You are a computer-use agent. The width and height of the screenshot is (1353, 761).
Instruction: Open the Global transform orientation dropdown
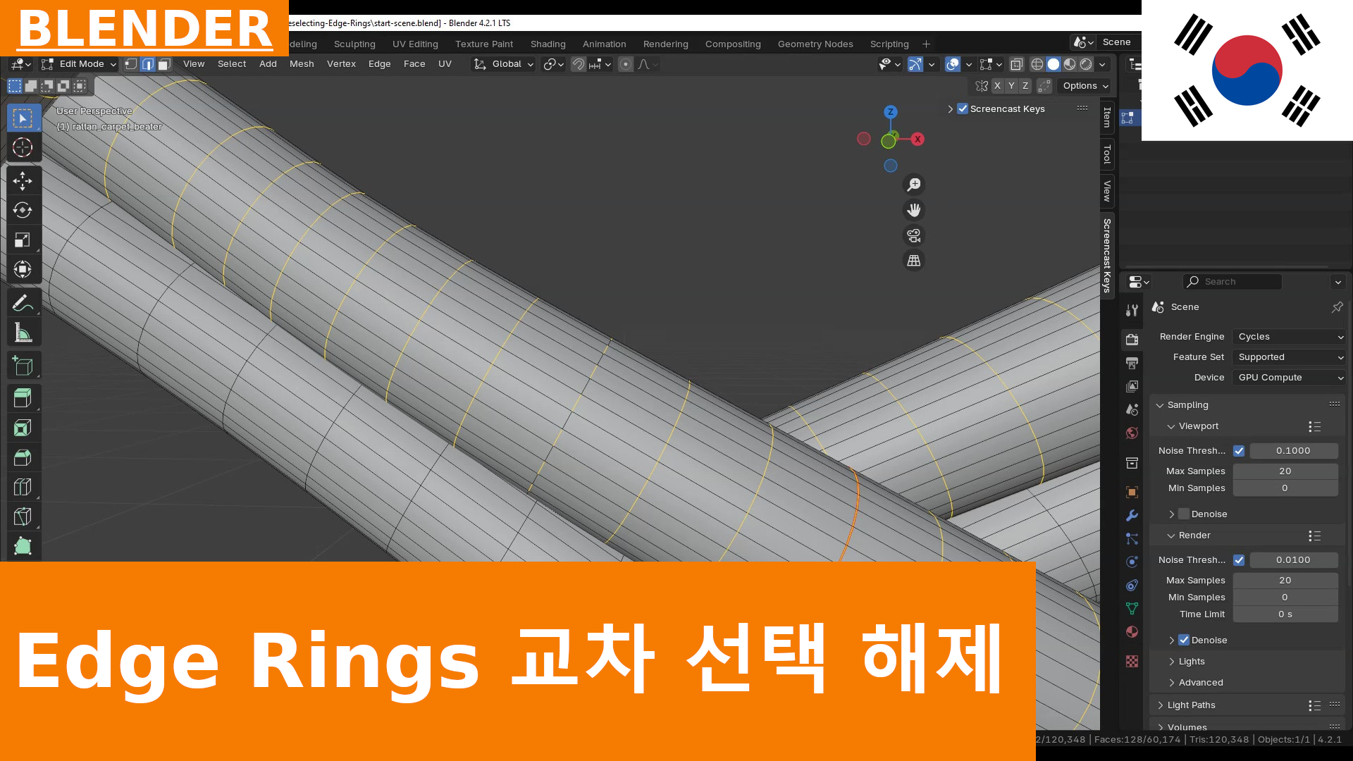point(503,64)
